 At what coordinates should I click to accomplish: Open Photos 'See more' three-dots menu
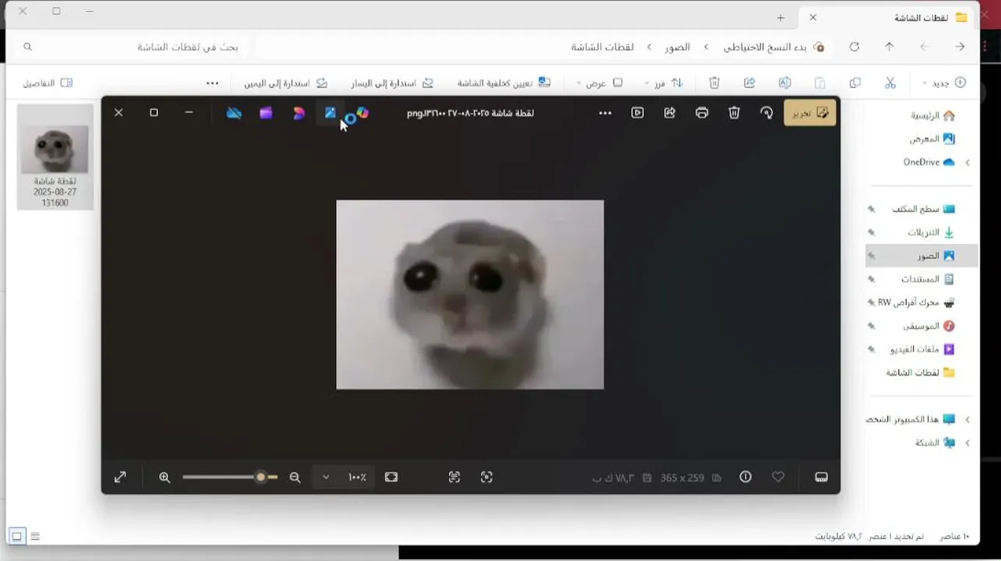[x=605, y=113]
